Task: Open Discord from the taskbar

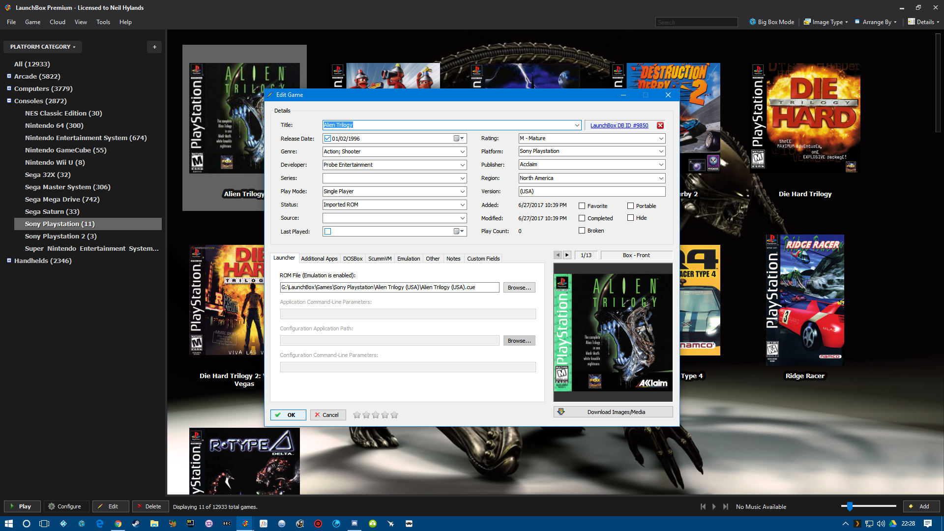Action: (x=354, y=524)
